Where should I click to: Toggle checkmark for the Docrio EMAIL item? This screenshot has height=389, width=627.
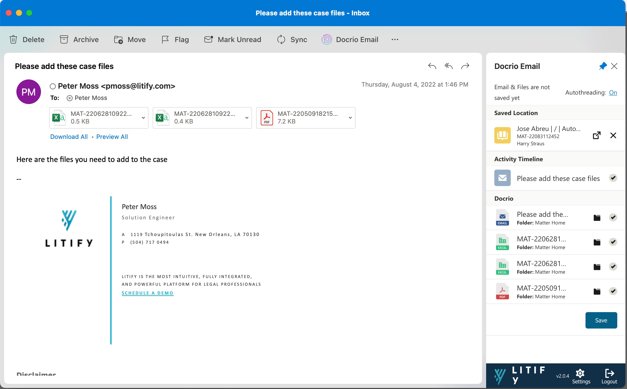613,217
